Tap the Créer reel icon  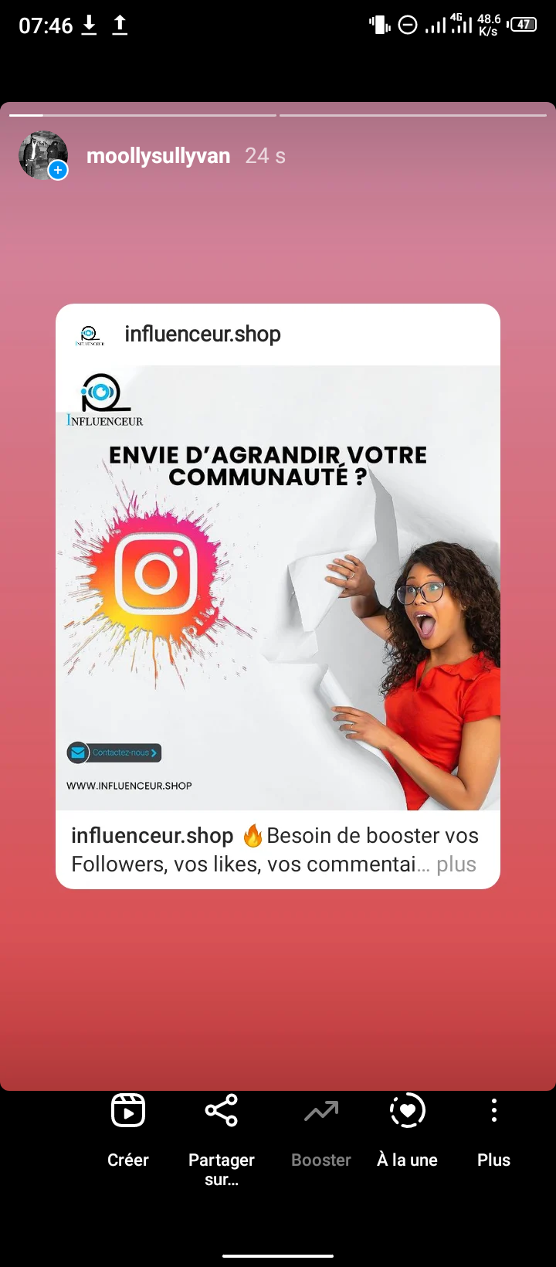click(x=128, y=1111)
